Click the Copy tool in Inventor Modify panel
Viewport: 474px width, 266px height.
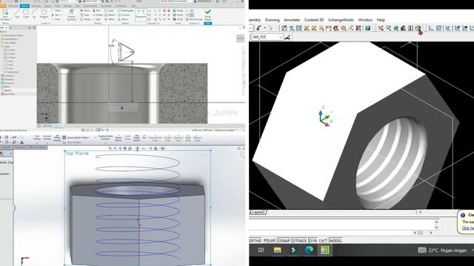pyautogui.click(x=85, y=15)
